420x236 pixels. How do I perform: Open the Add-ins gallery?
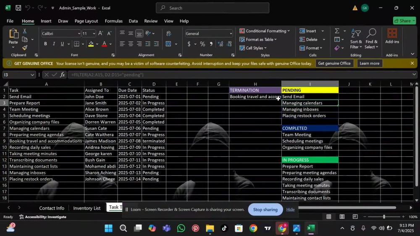(x=392, y=36)
